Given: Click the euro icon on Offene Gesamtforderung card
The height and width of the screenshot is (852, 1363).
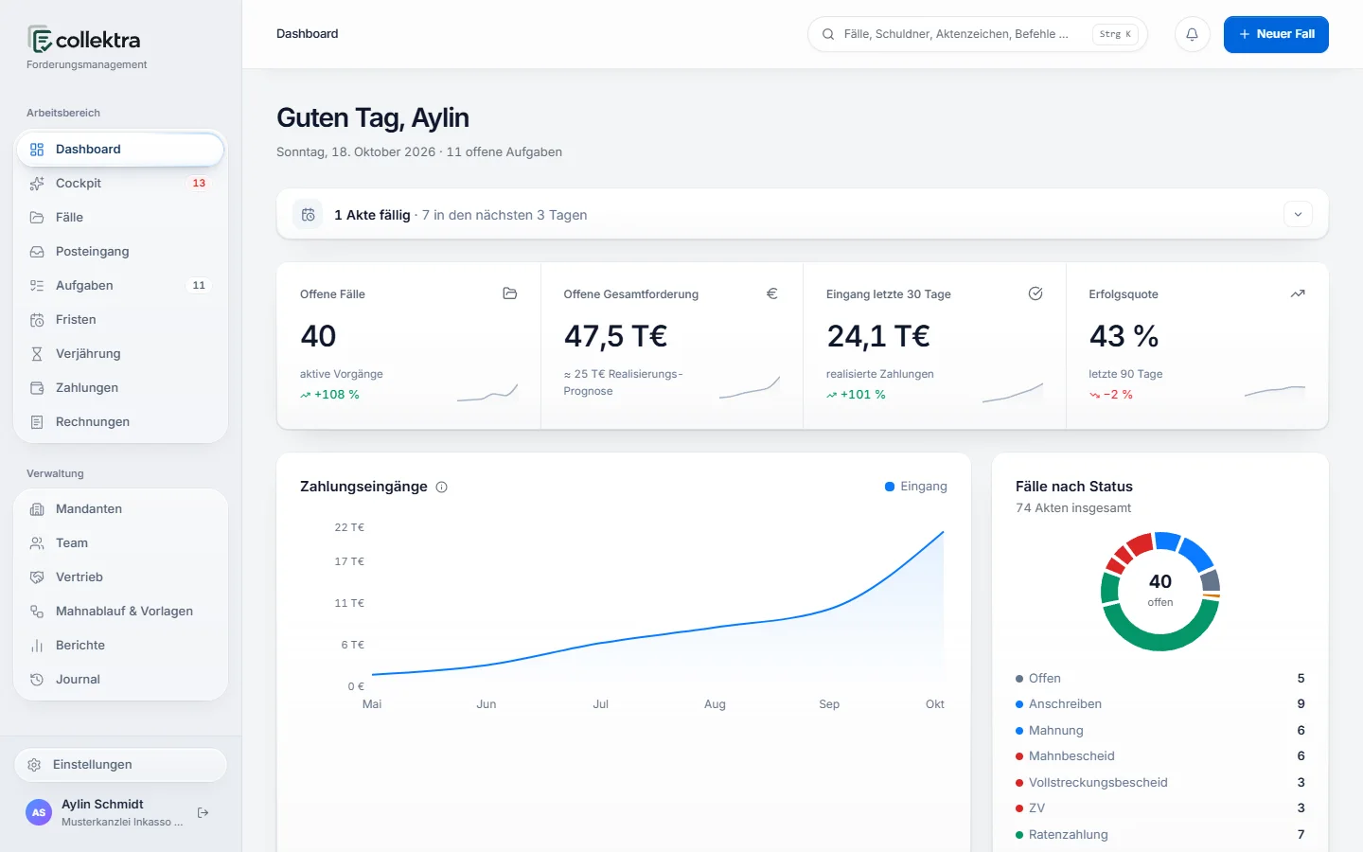Looking at the screenshot, I should [x=772, y=293].
